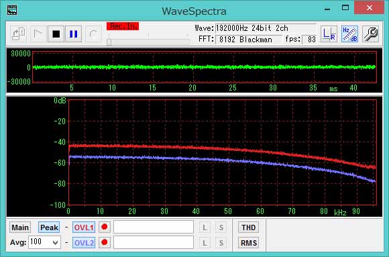Toggle the OVL2 overlay button
This screenshot has width=389, height=257.
coord(84,243)
